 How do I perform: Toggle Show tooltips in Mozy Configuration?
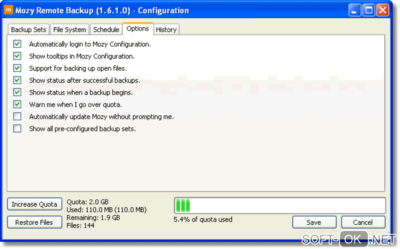[17, 56]
